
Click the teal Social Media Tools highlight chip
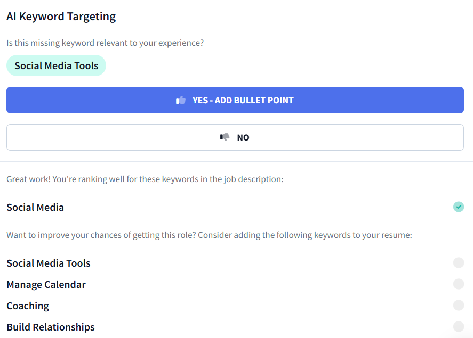point(56,65)
